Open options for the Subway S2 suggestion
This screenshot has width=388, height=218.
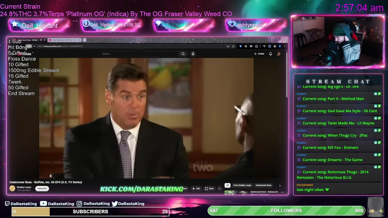click(282, 192)
